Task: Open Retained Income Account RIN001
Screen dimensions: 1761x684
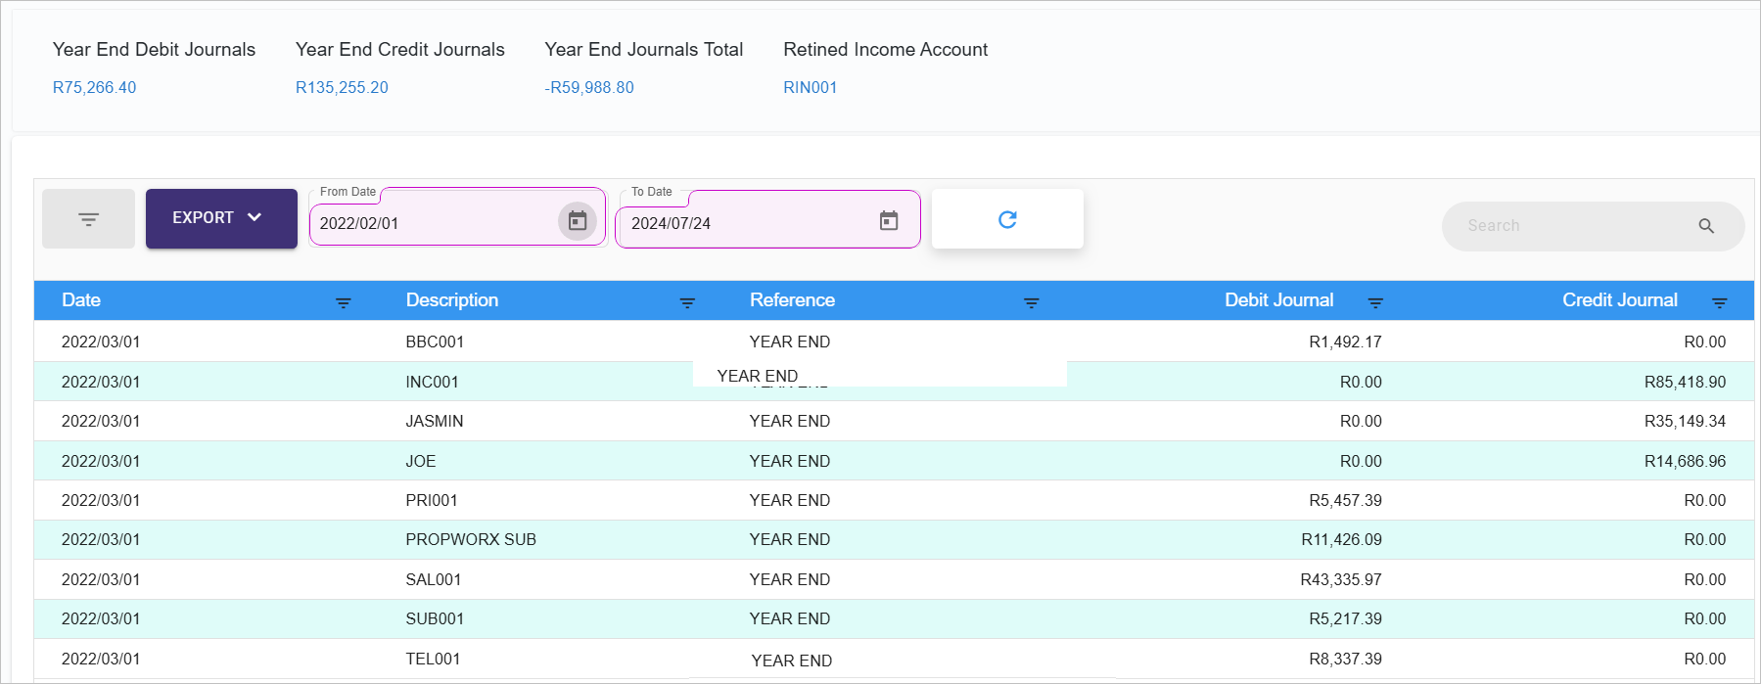Action: click(811, 87)
